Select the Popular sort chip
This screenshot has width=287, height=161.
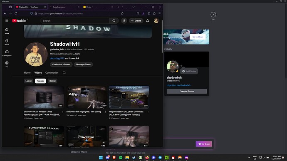[40, 81]
